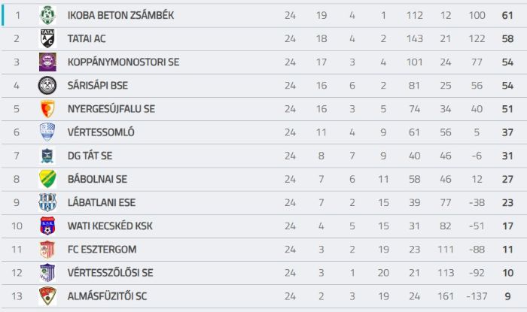Open the Tatai AC team logo
This screenshot has height=312, width=527.
pyautogui.click(x=47, y=38)
